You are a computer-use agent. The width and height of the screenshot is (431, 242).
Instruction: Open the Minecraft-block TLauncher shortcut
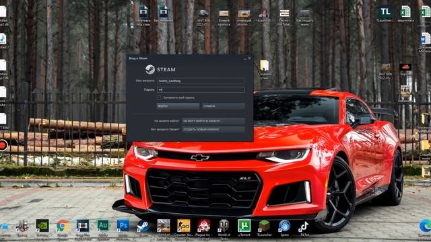pos(264,226)
